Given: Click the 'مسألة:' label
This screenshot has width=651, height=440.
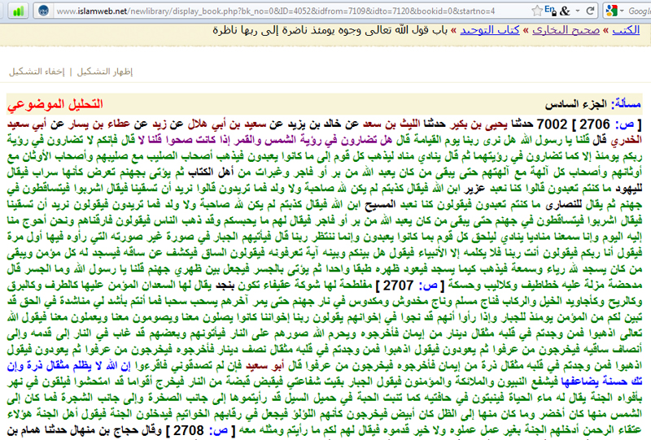Looking at the screenshot, I should click(626, 104).
